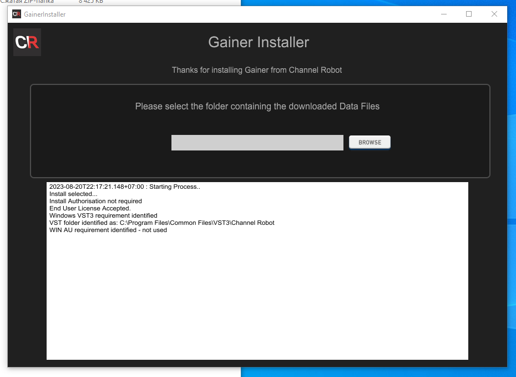
Task: Click the Channel Robot CR logo
Action: click(27, 42)
